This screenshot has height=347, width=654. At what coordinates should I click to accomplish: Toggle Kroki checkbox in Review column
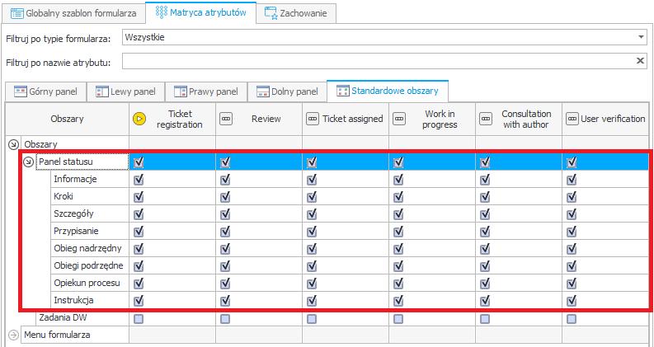pyautogui.click(x=225, y=196)
